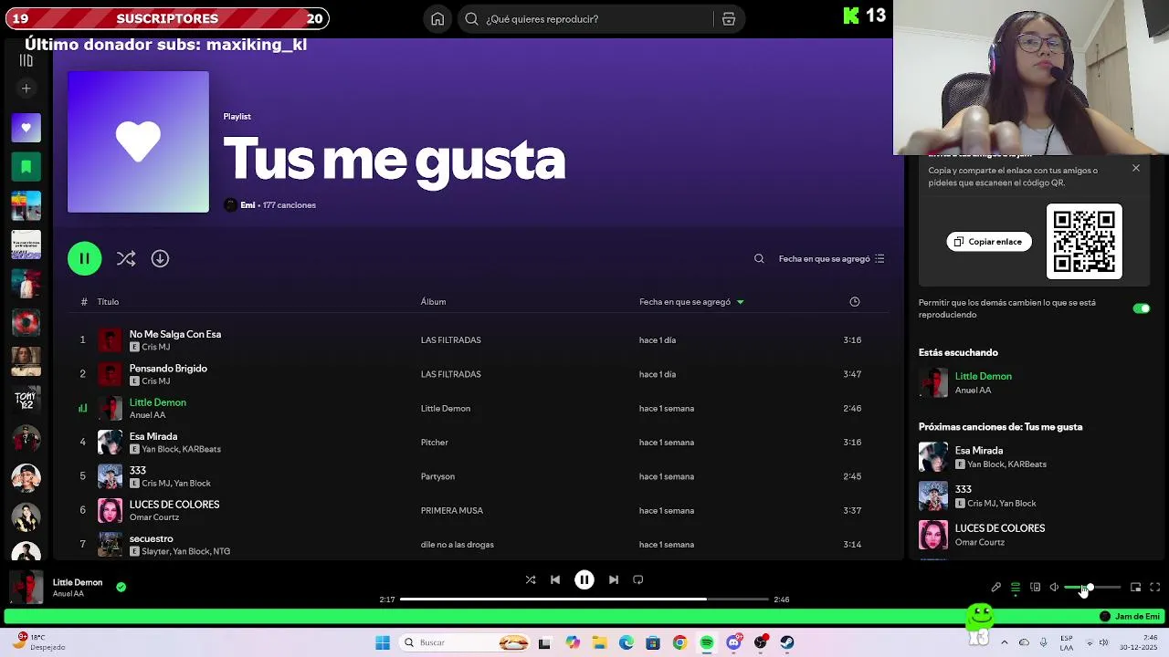The width and height of the screenshot is (1169, 657).
Task: Open lyrics with microphone icon
Action: click(996, 588)
